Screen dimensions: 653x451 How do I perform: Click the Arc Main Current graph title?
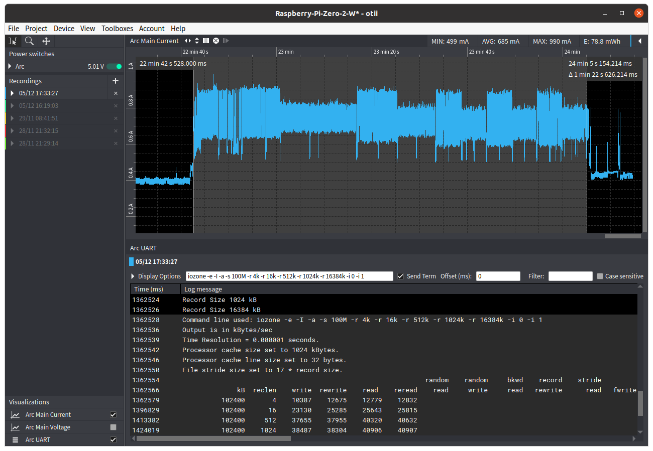154,41
